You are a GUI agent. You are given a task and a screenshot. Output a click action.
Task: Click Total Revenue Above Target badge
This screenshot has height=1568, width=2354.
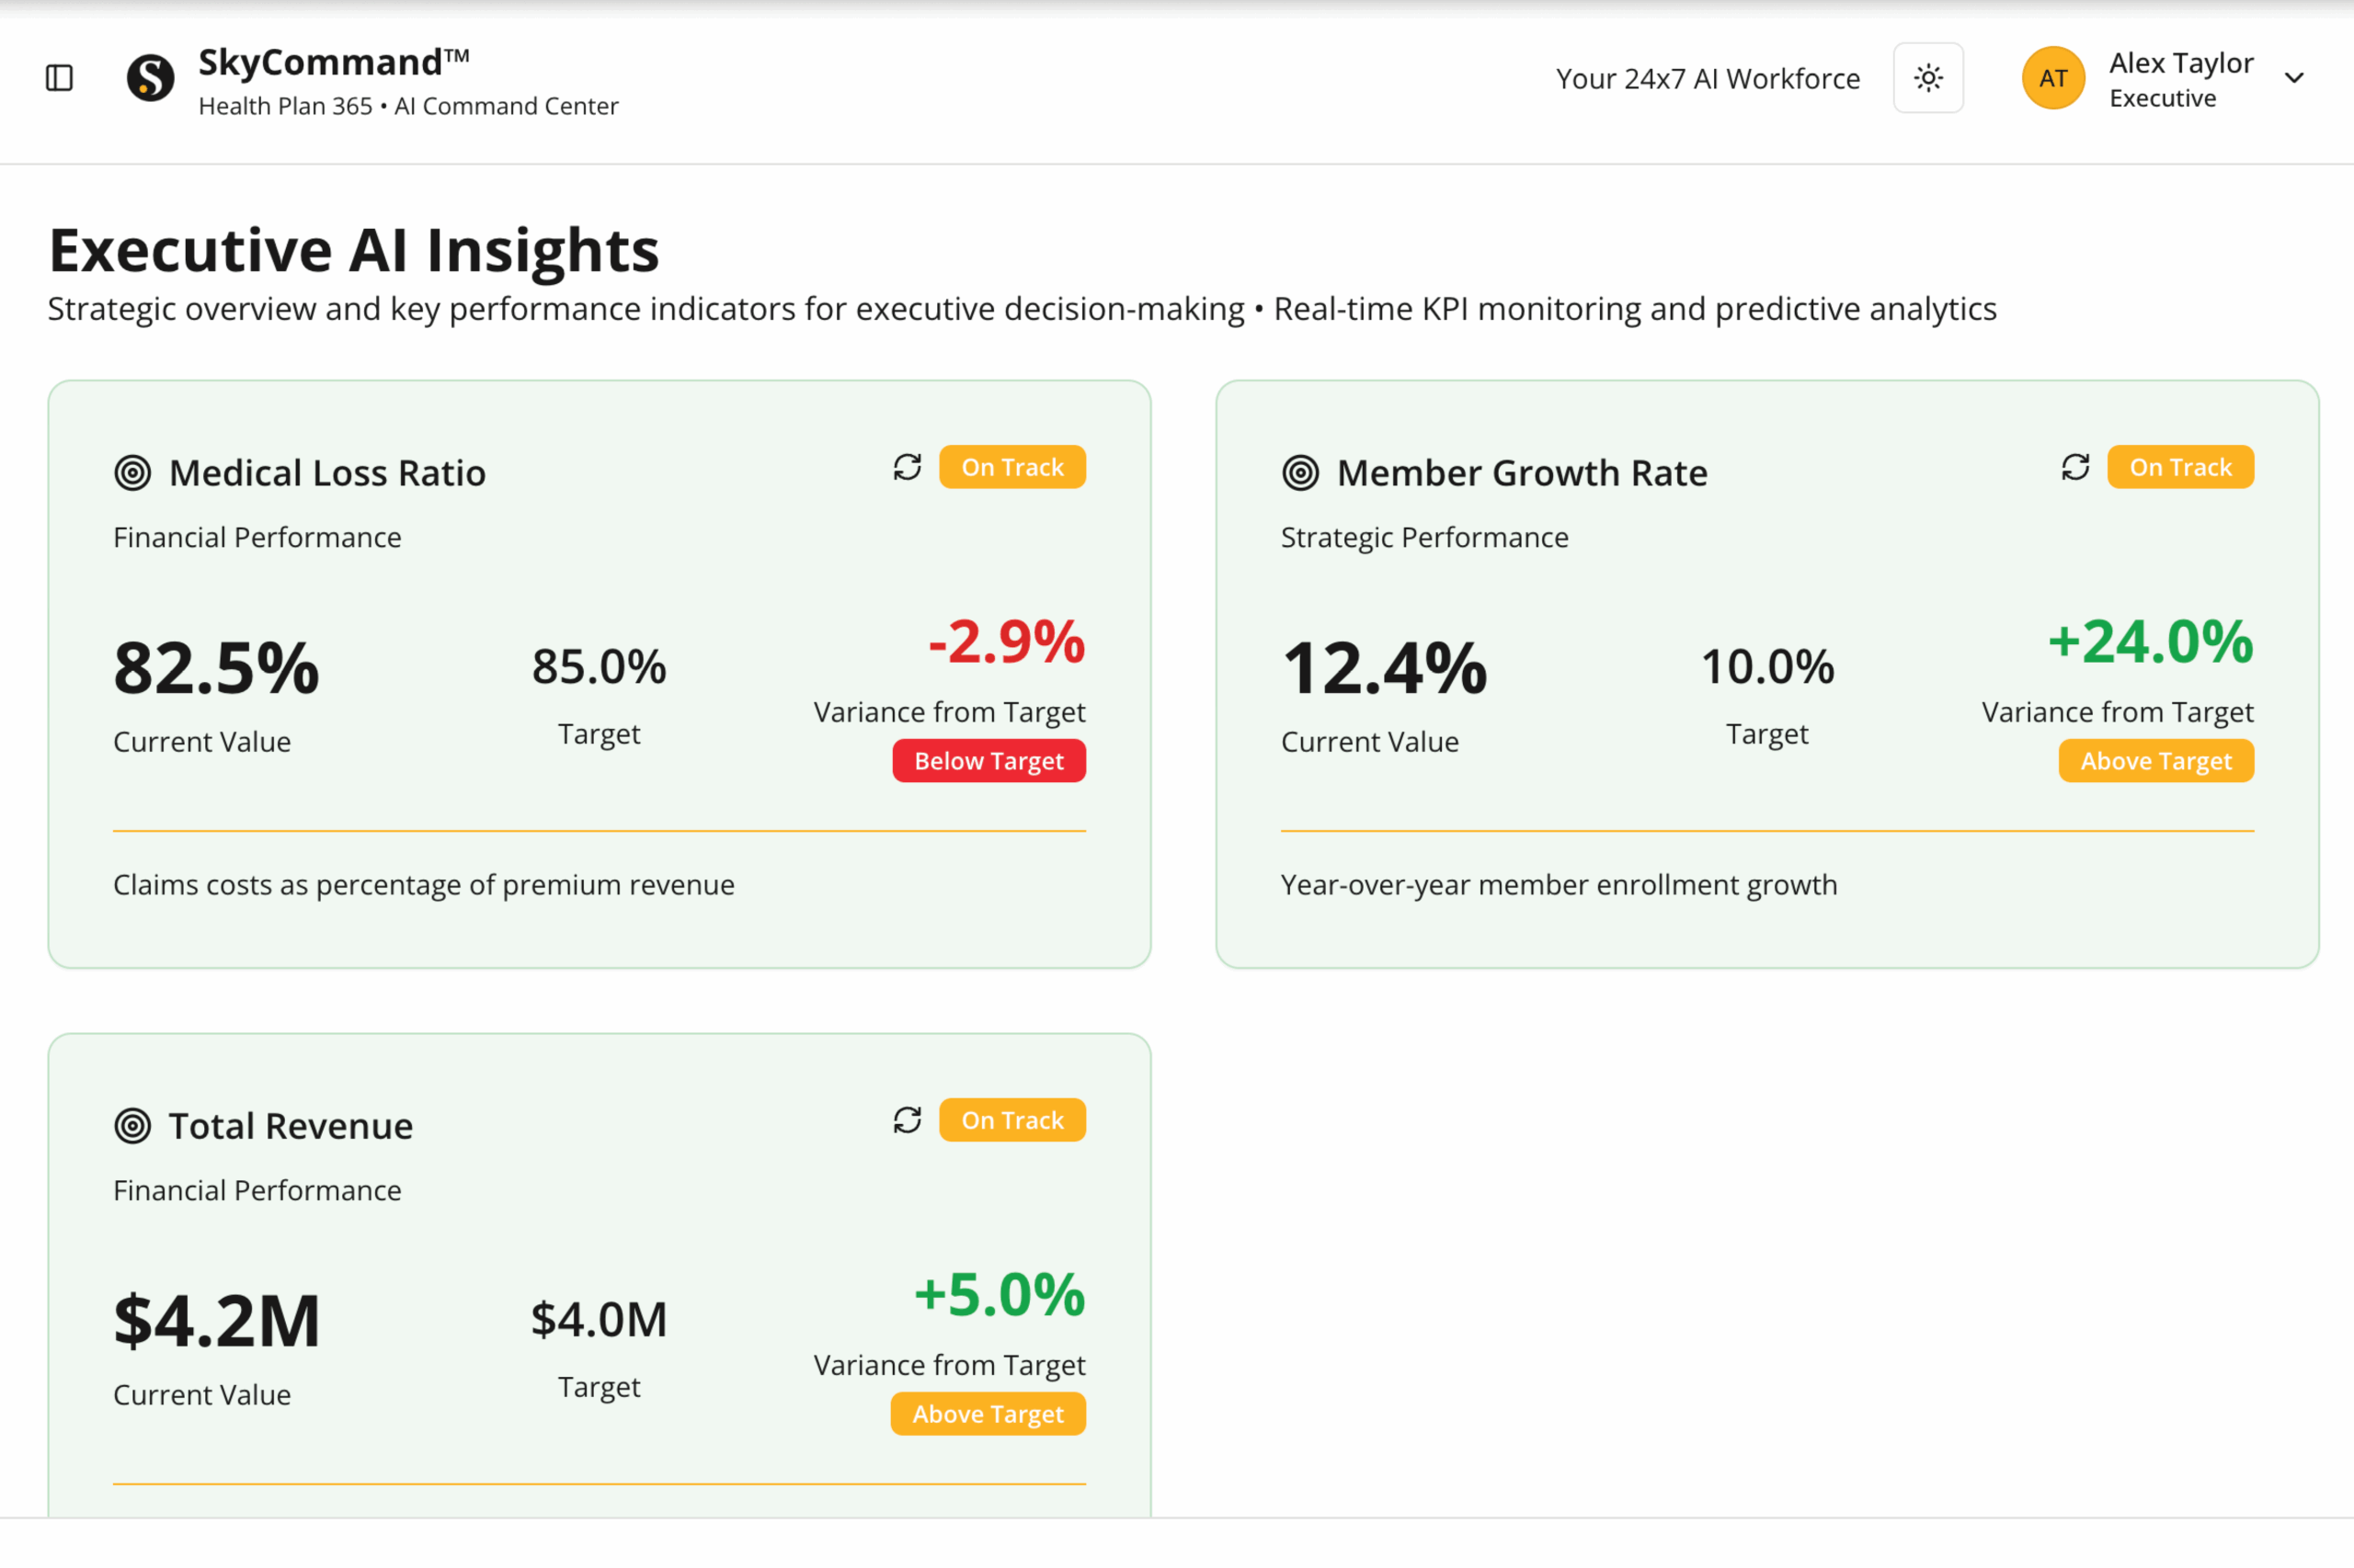(988, 1414)
